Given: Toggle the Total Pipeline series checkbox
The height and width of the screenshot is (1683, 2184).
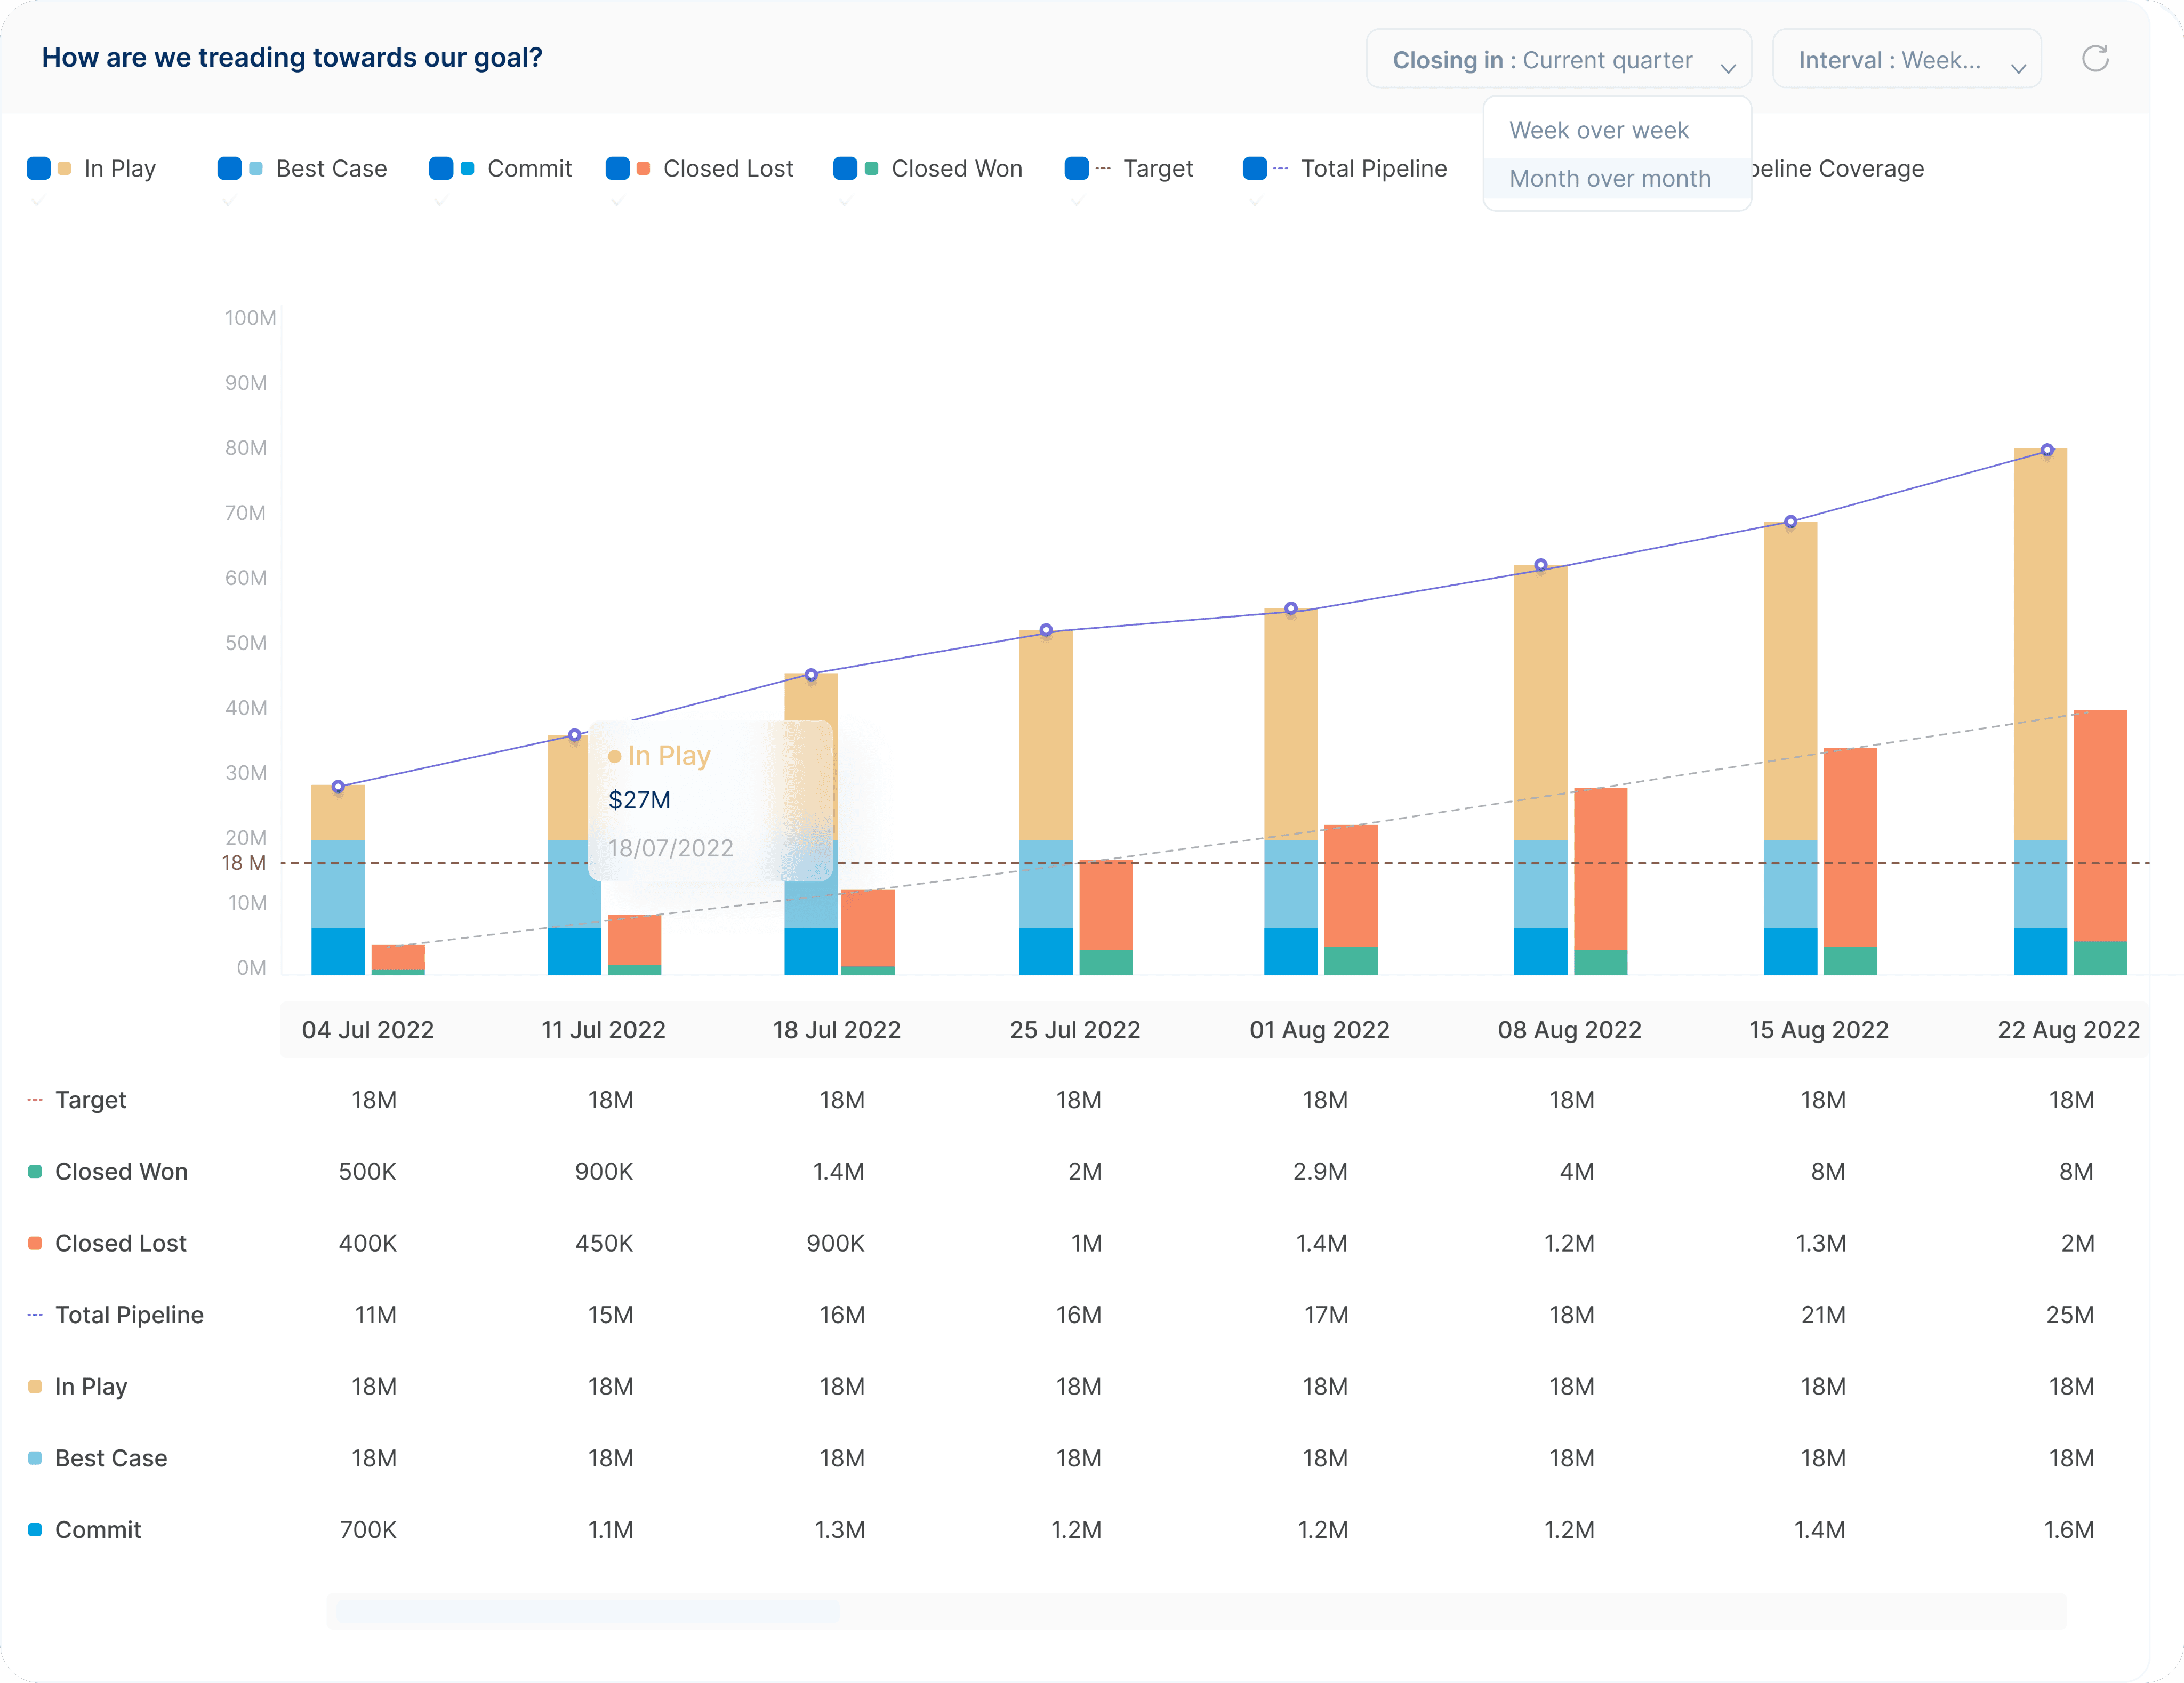Looking at the screenshot, I should click(x=1255, y=168).
